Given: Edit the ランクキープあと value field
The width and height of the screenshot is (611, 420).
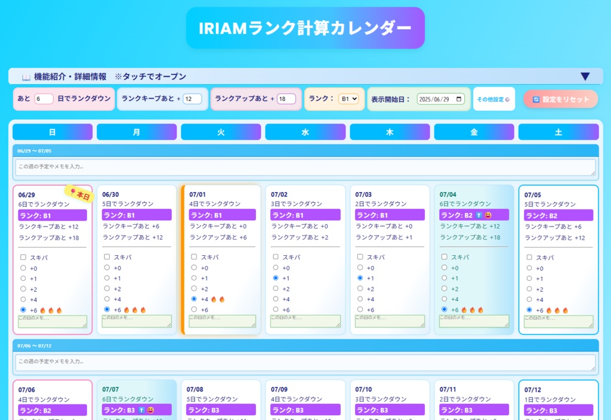Looking at the screenshot, I should tap(192, 99).
